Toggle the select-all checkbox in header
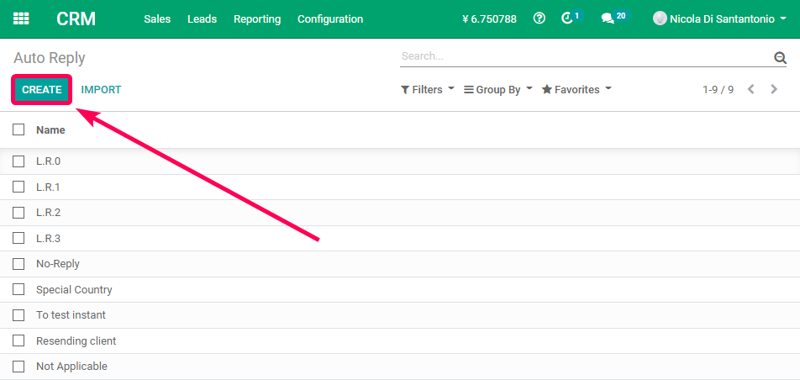Screen dimensions: 800x380 coord(18,129)
